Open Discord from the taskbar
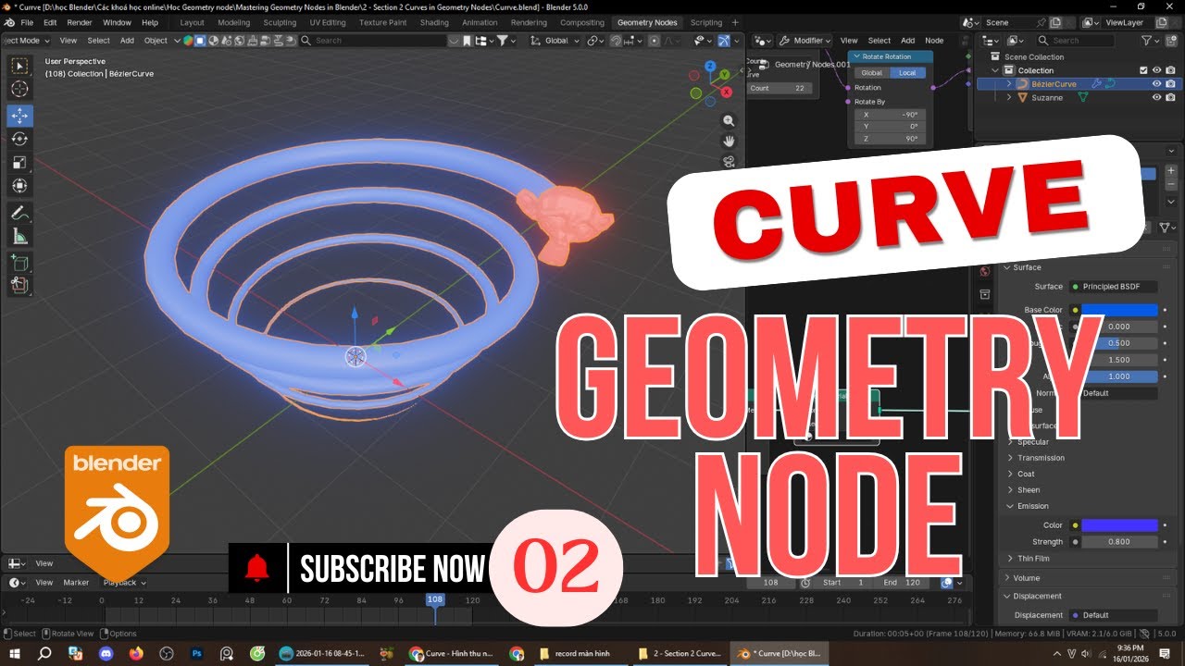 point(106,653)
